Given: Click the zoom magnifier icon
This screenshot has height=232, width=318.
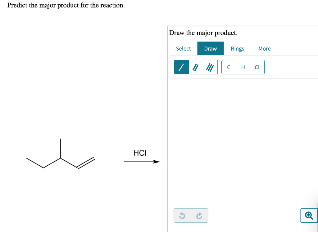Looking at the screenshot, I should click(x=309, y=215).
